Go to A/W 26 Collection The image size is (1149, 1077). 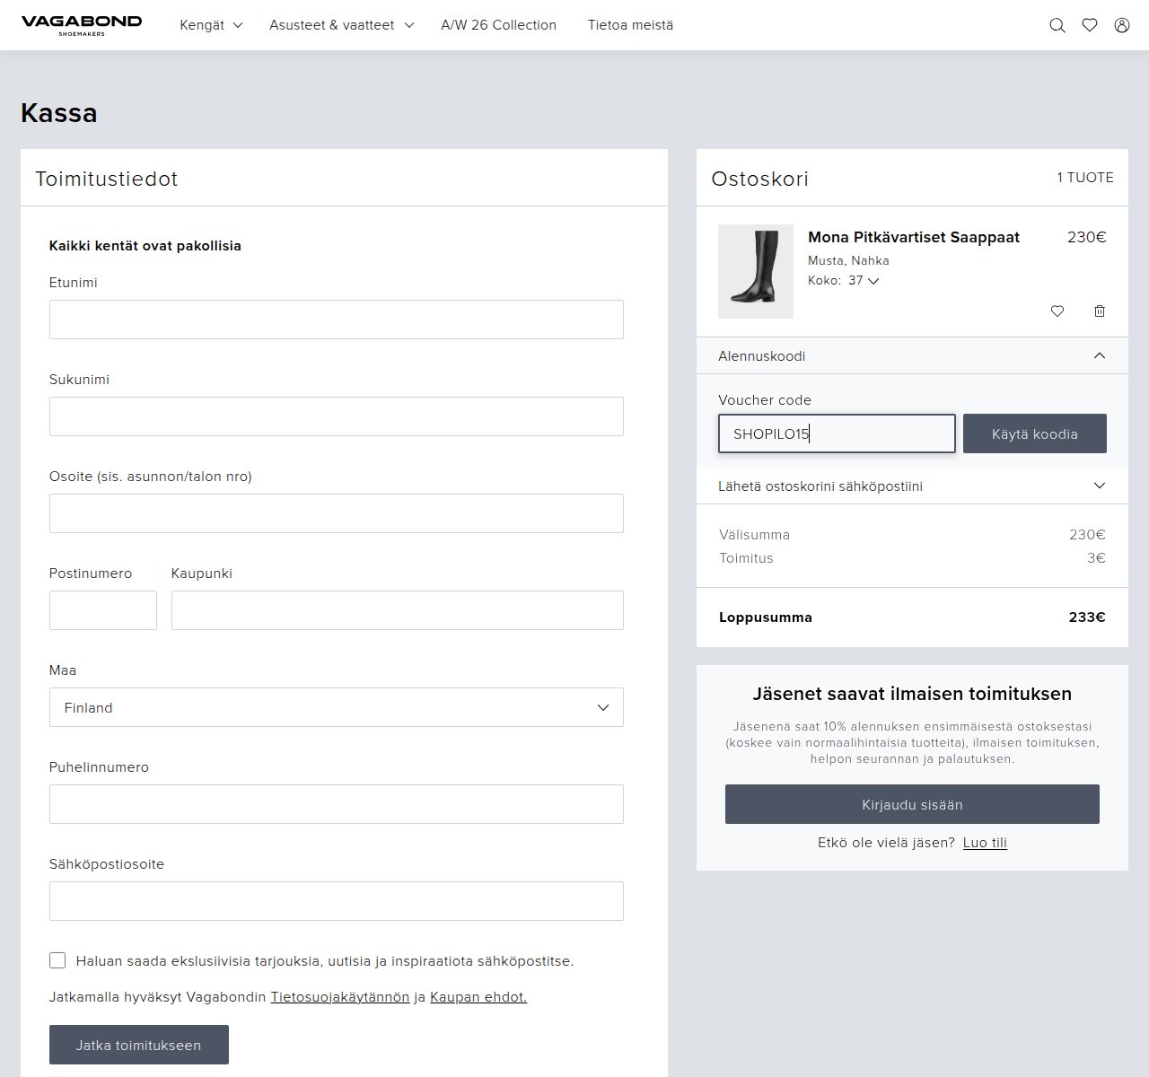pyautogui.click(x=498, y=25)
